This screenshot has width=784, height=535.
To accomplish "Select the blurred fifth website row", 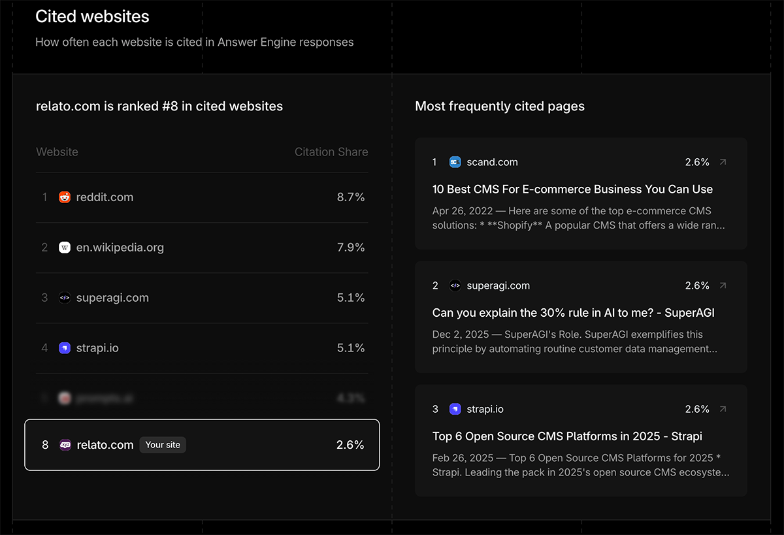I will tap(202, 398).
